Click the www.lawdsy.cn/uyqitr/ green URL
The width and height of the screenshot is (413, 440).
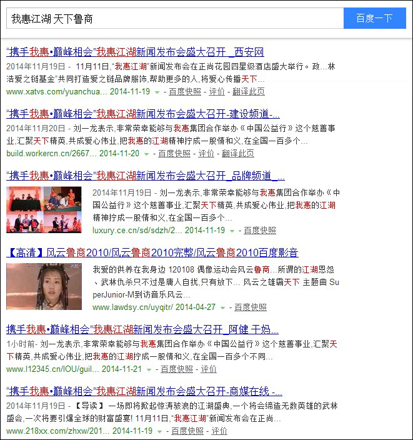[132, 307]
